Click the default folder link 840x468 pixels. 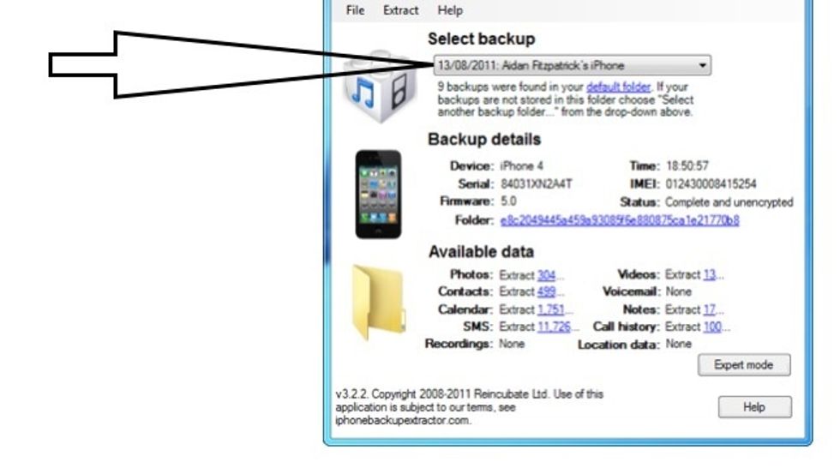pos(618,87)
